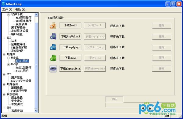Select 端口设置 in the tree
Viewport: 183px width, 119px height.
[17, 34]
